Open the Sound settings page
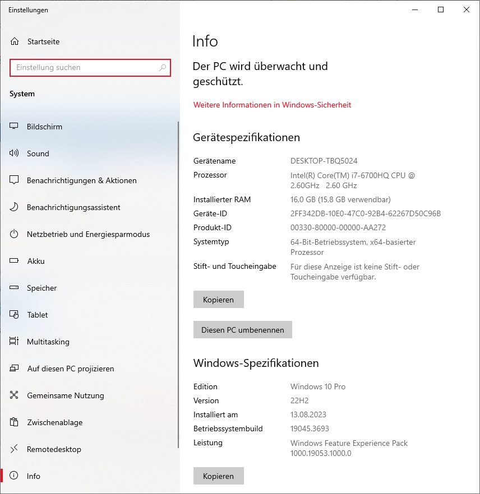480x494 pixels. click(90, 153)
